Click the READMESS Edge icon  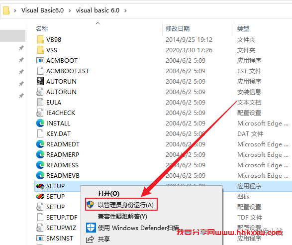tap(40, 165)
